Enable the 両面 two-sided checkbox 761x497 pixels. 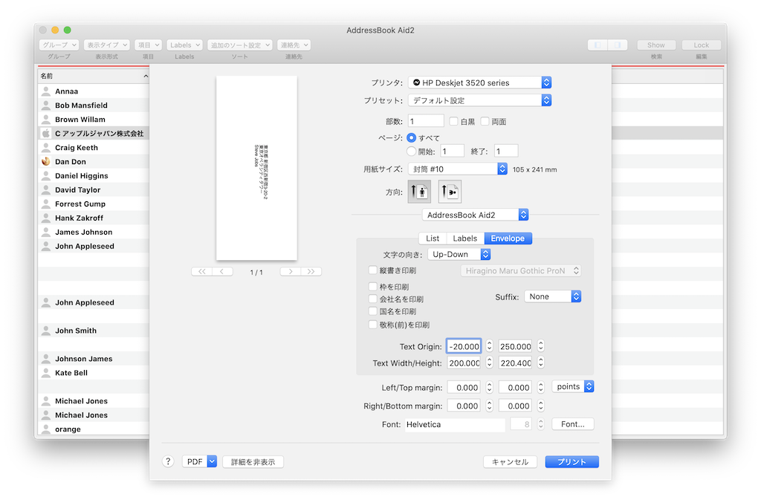pyautogui.click(x=485, y=121)
